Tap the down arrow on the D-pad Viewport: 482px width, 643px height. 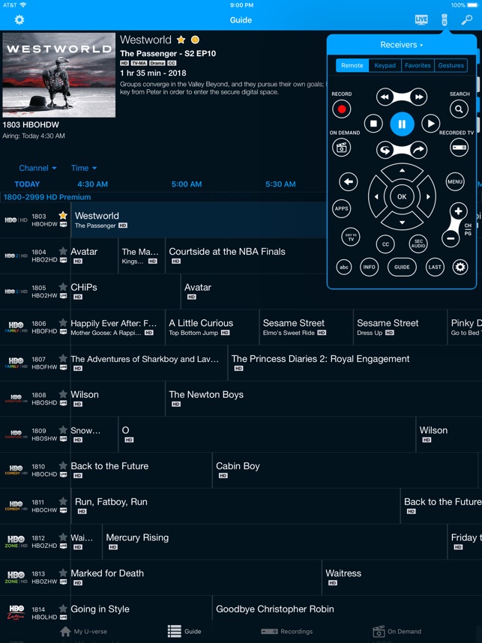coord(402,222)
